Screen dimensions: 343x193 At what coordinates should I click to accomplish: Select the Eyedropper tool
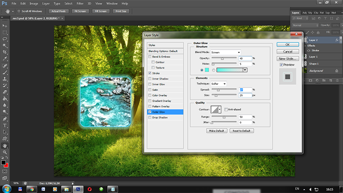point(5,59)
